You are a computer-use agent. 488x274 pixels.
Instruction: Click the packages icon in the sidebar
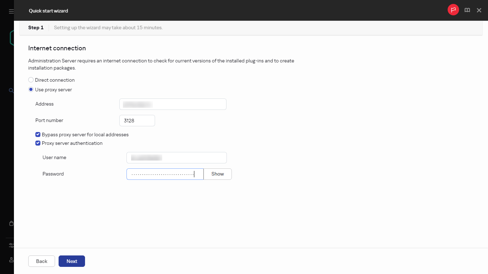click(11, 223)
